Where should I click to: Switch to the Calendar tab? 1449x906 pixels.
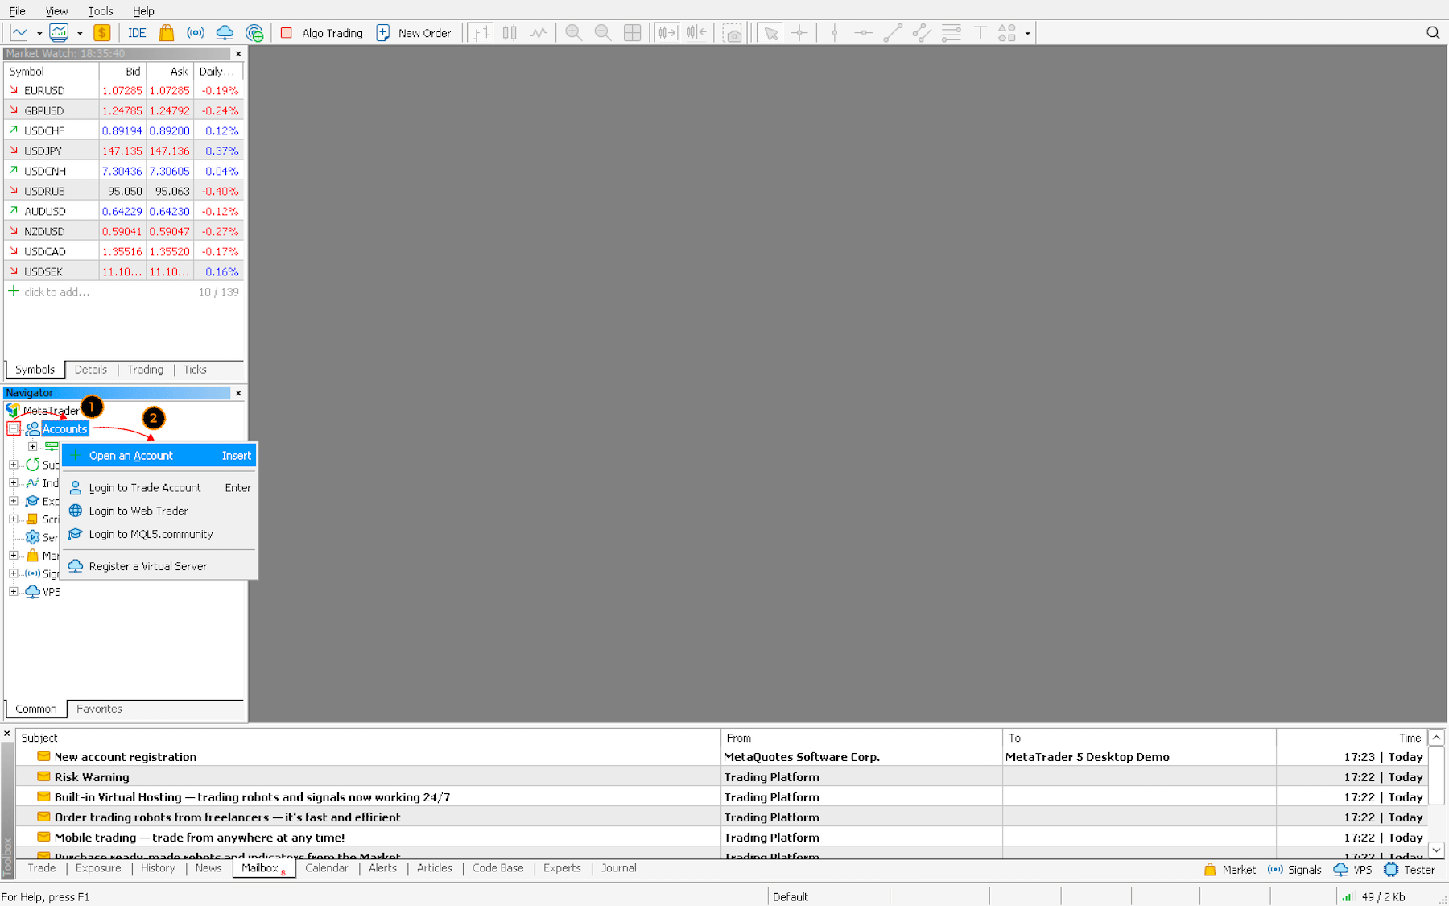pos(326,868)
